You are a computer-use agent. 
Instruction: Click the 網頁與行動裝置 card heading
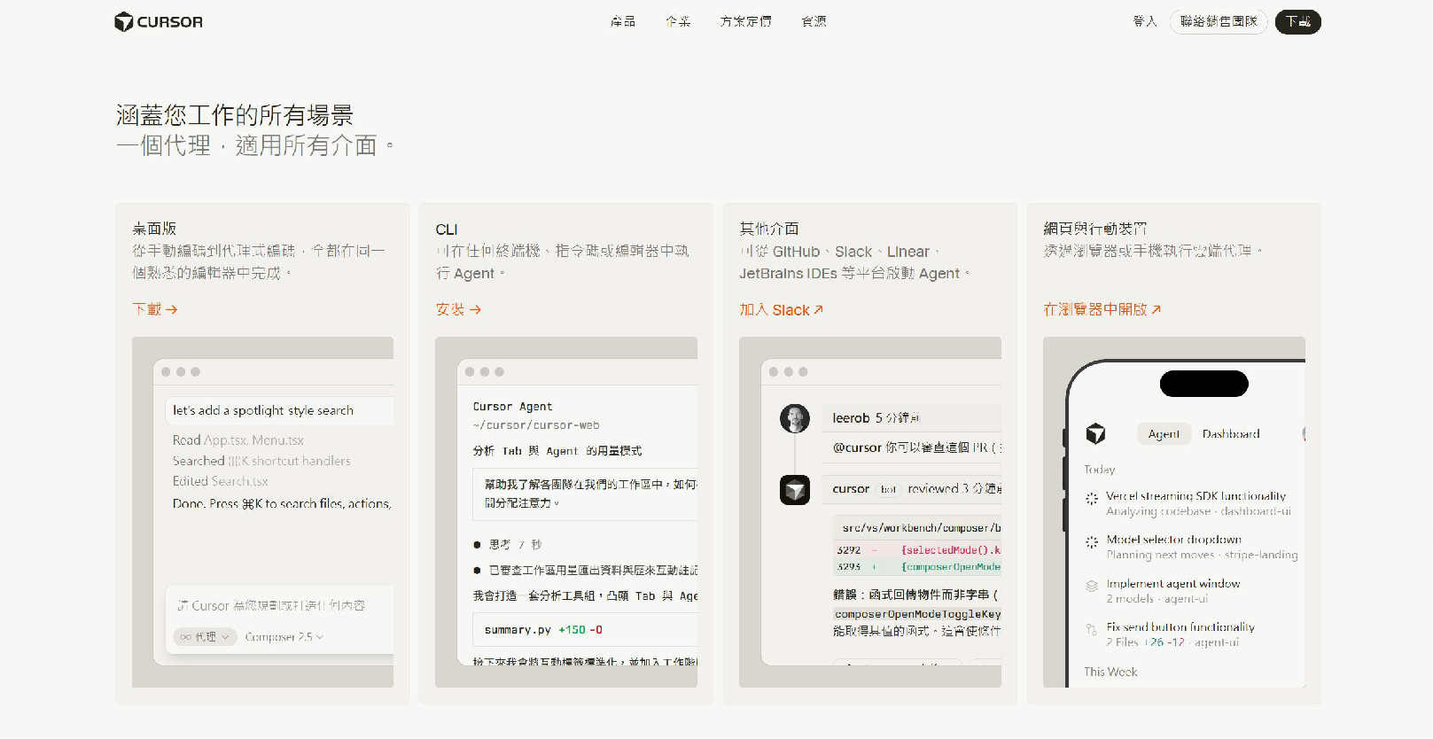point(1095,229)
